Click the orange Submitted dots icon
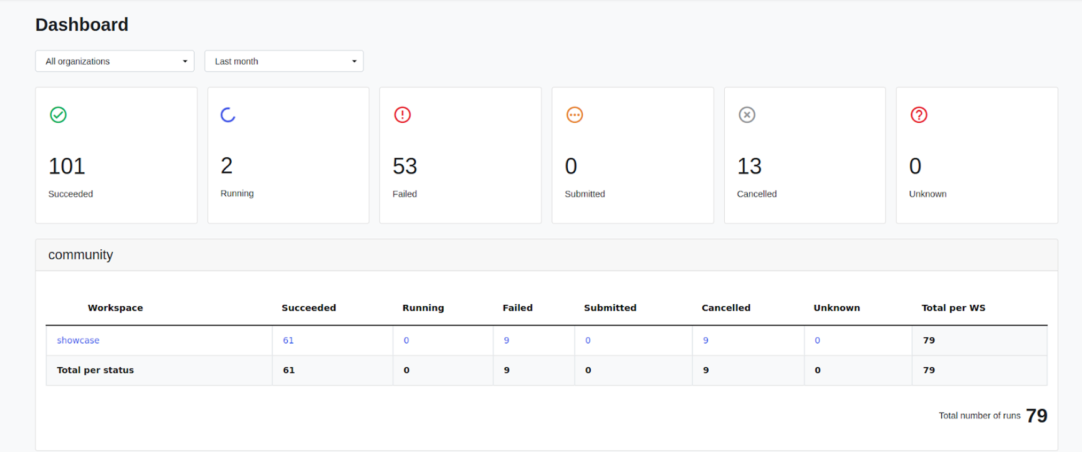Screen dimensions: 1082x452 coord(575,115)
